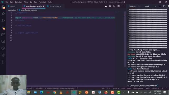Open the View menu
169x95 pixels.
[26, 2]
